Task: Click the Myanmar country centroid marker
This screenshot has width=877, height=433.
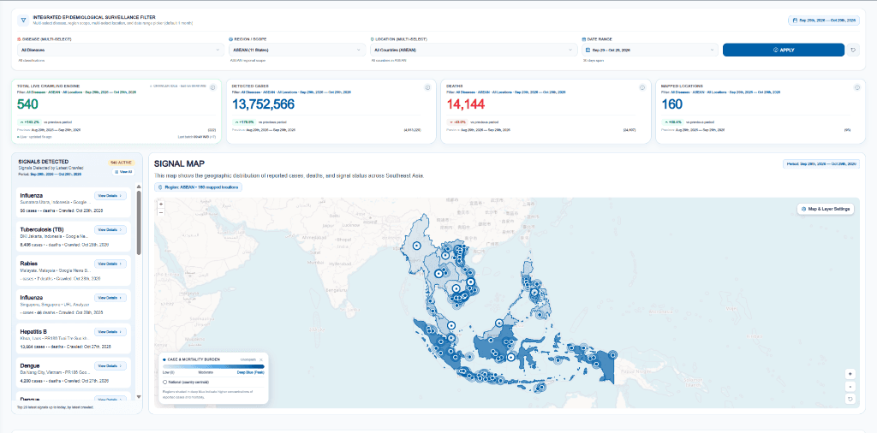Action: click(416, 246)
